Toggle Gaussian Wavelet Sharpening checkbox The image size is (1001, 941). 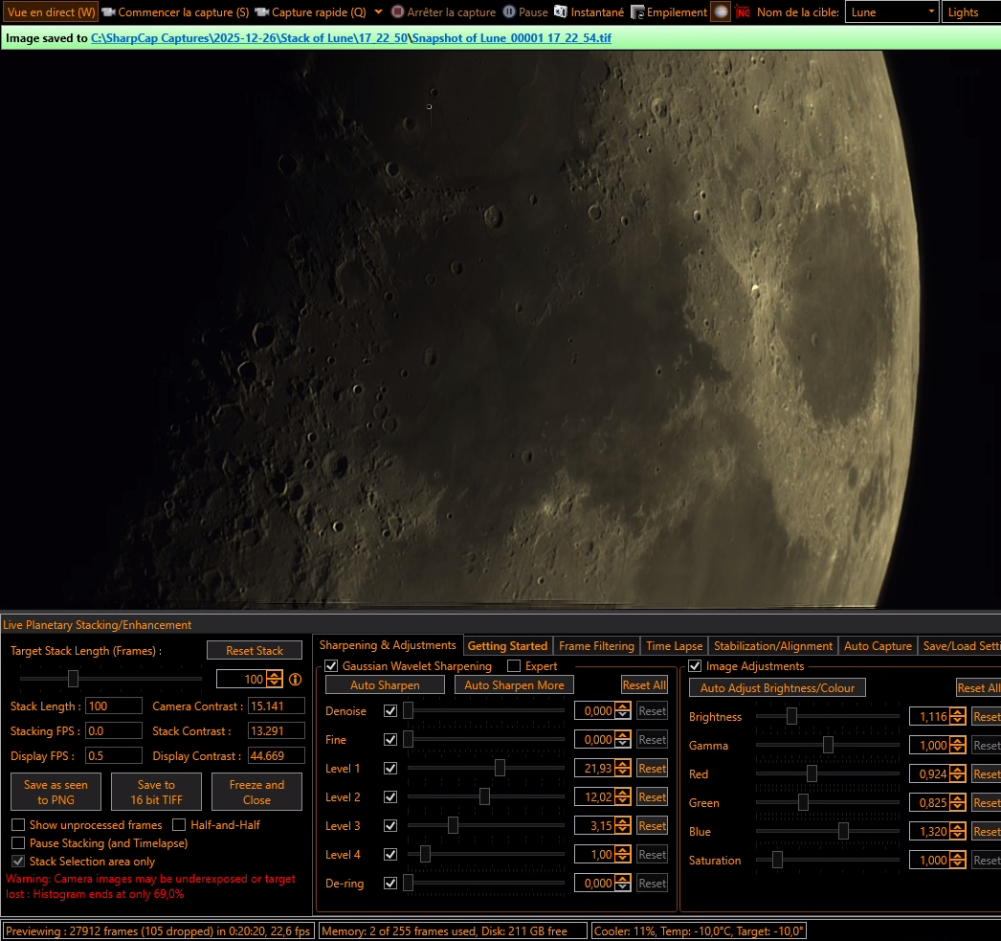point(331,666)
